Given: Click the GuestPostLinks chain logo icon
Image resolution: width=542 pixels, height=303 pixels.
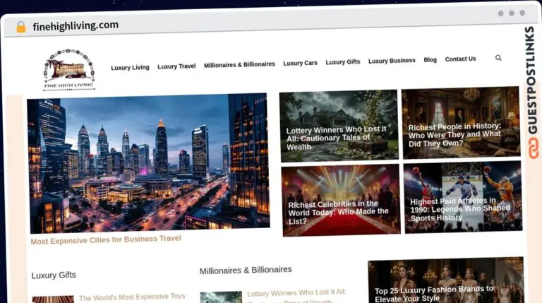Looking at the screenshot, I should tap(530, 148).
